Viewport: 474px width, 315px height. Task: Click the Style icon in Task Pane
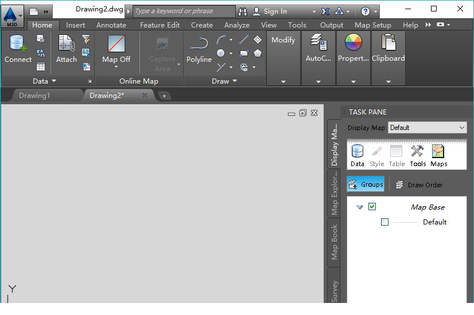[376, 155]
